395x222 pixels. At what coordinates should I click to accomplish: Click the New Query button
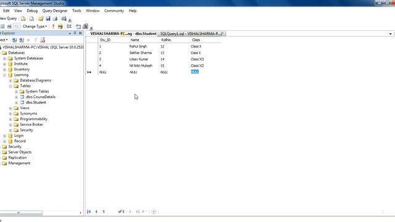pos(8,18)
